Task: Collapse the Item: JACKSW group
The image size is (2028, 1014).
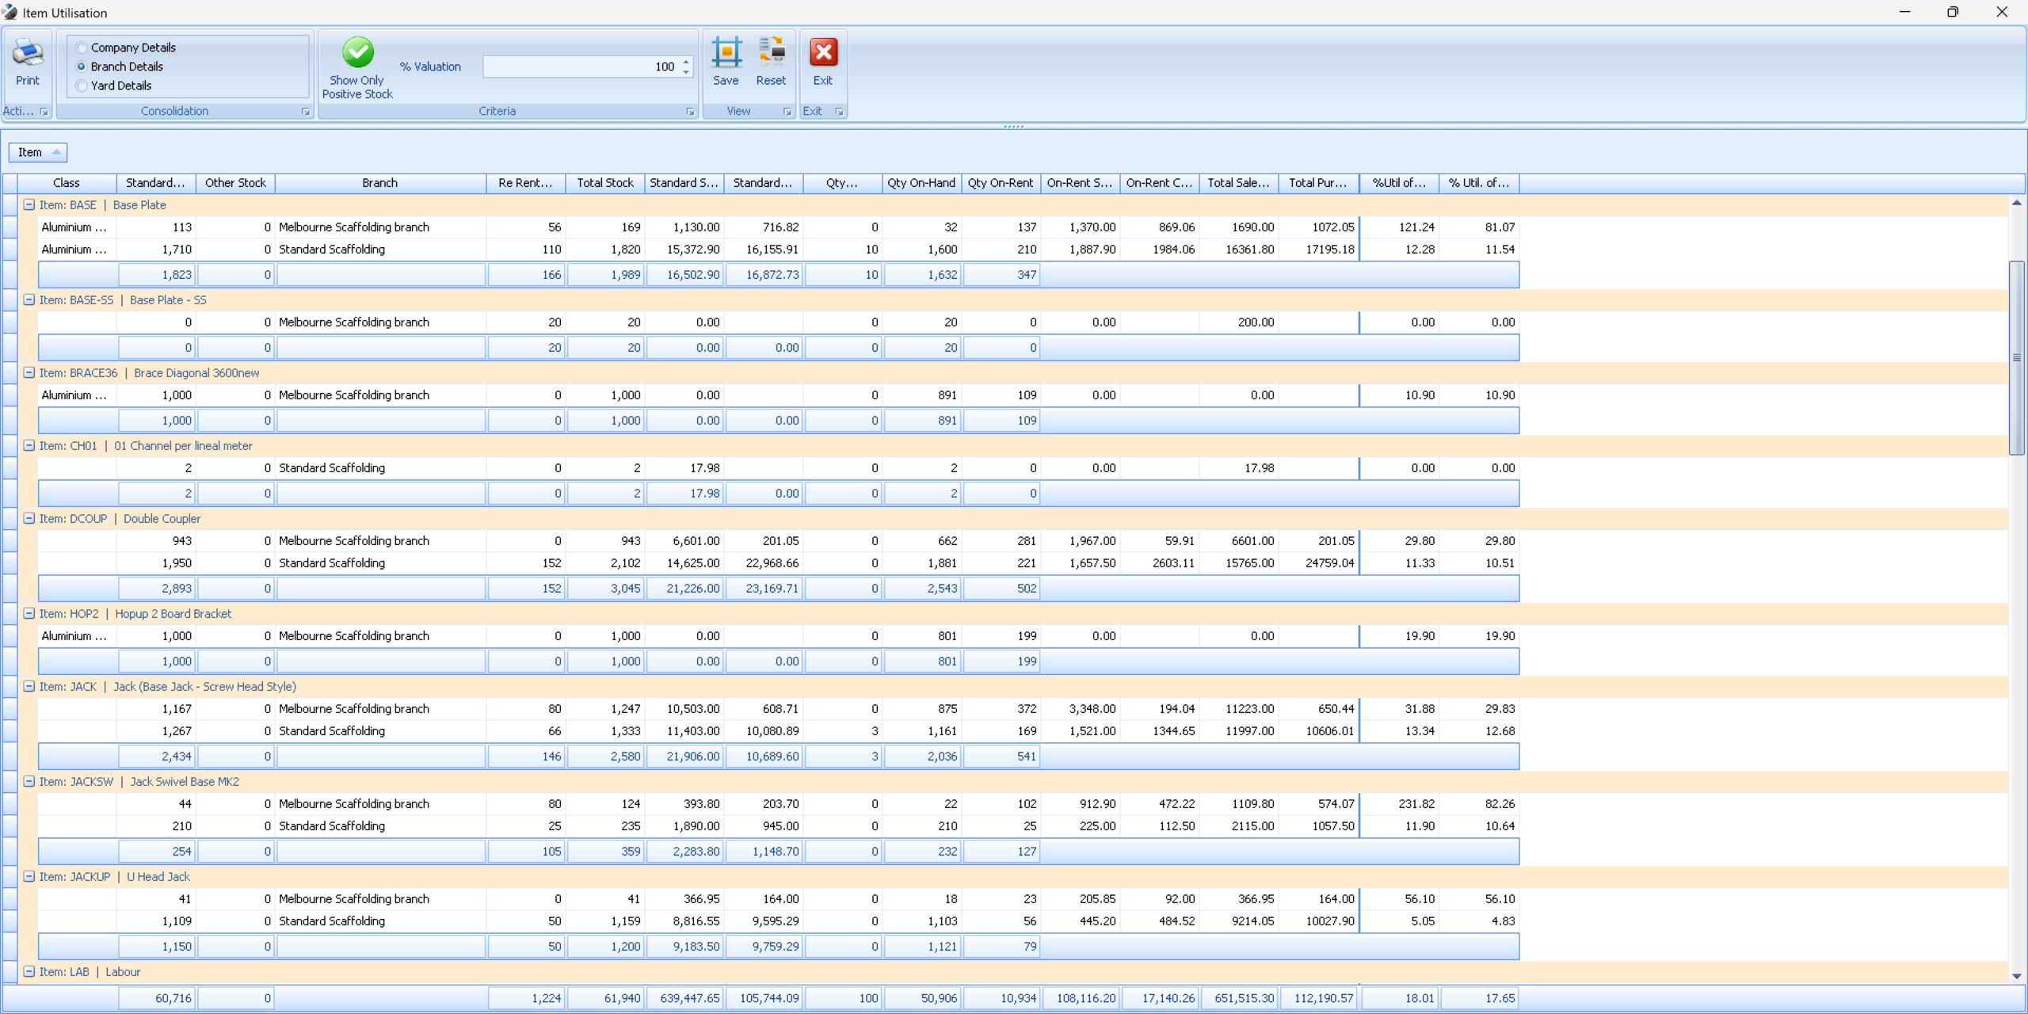Action: [29, 781]
